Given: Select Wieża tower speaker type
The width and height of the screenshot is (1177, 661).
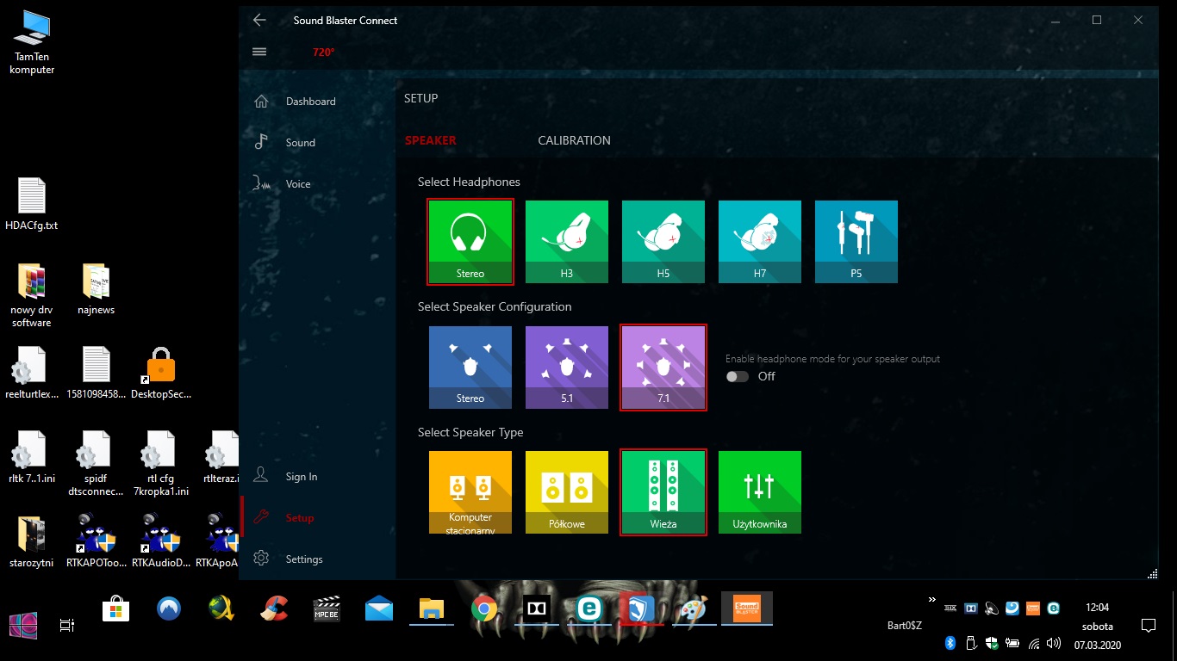Looking at the screenshot, I should pyautogui.click(x=663, y=492).
